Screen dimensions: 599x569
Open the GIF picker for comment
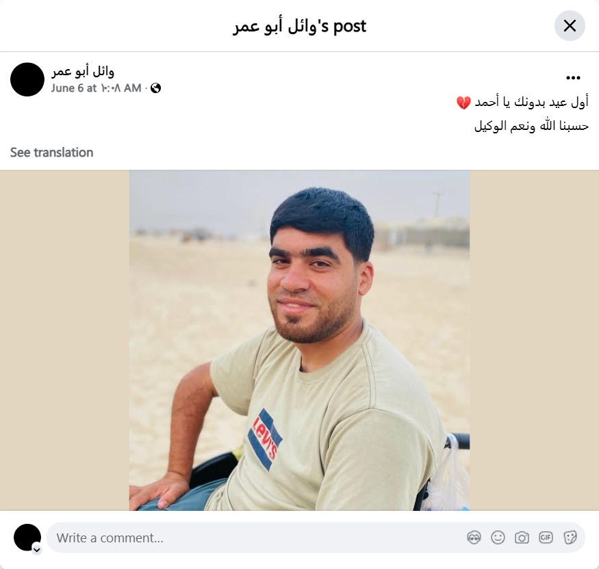click(x=546, y=538)
